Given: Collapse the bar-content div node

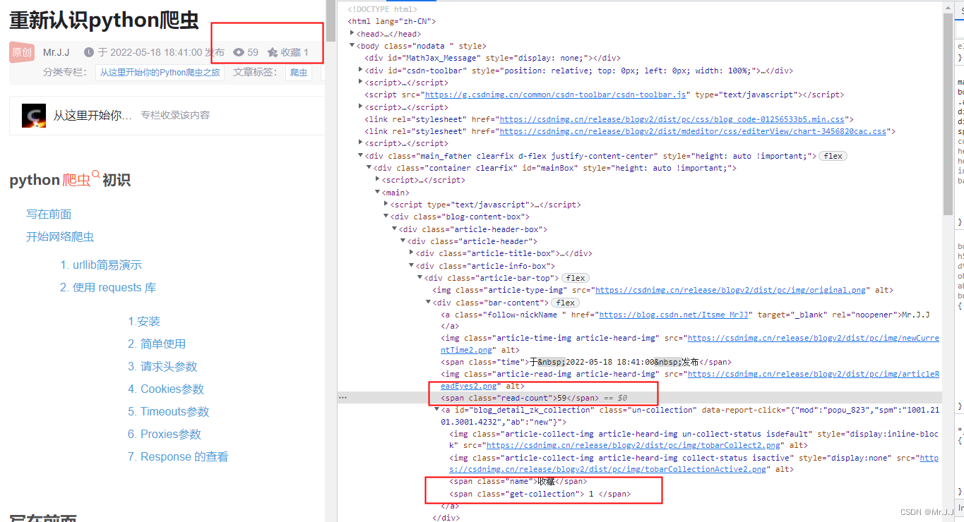Looking at the screenshot, I should pyautogui.click(x=428, y=303).
